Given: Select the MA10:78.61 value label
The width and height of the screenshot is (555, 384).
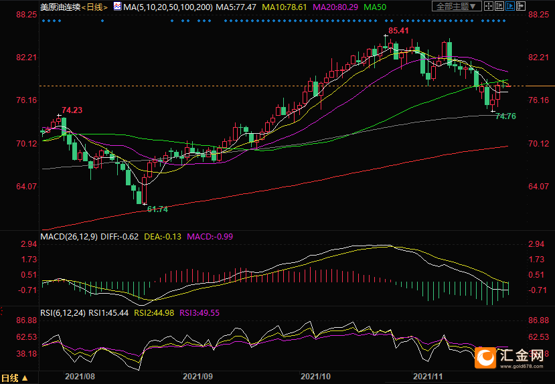Looking at the screenshot, I should (285, 7).
